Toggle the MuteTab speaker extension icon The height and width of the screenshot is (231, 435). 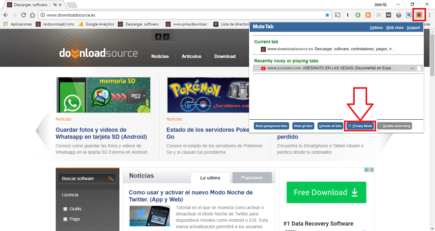click(419, 15)
